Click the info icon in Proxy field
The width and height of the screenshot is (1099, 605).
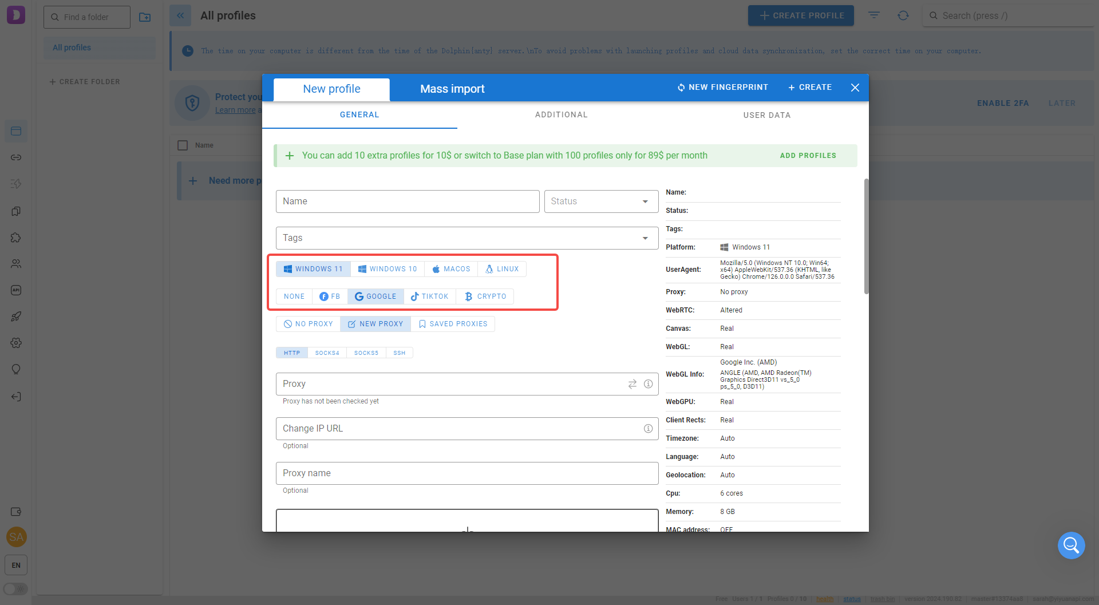(649, 384)
